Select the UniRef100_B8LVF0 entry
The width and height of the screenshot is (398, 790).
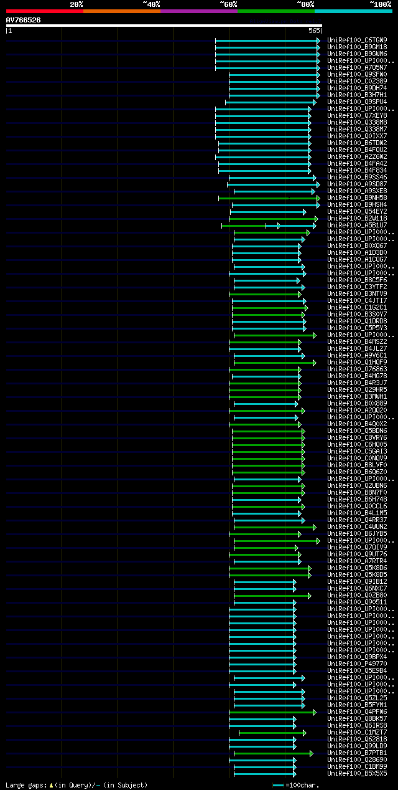[x=357, y=465]
